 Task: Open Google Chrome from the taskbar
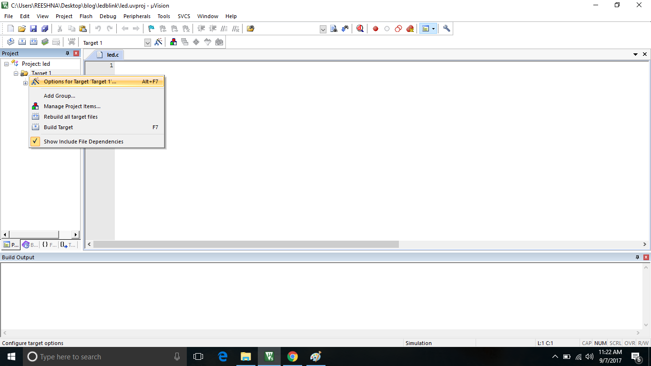pyautogui.click(x=292, y=356)
